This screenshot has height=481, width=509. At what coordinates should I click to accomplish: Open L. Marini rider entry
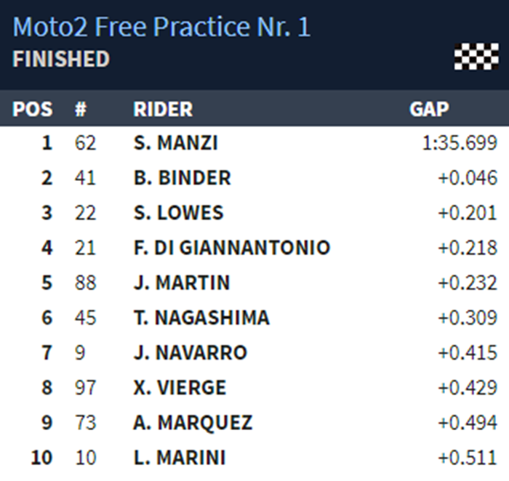click(179, 457)
